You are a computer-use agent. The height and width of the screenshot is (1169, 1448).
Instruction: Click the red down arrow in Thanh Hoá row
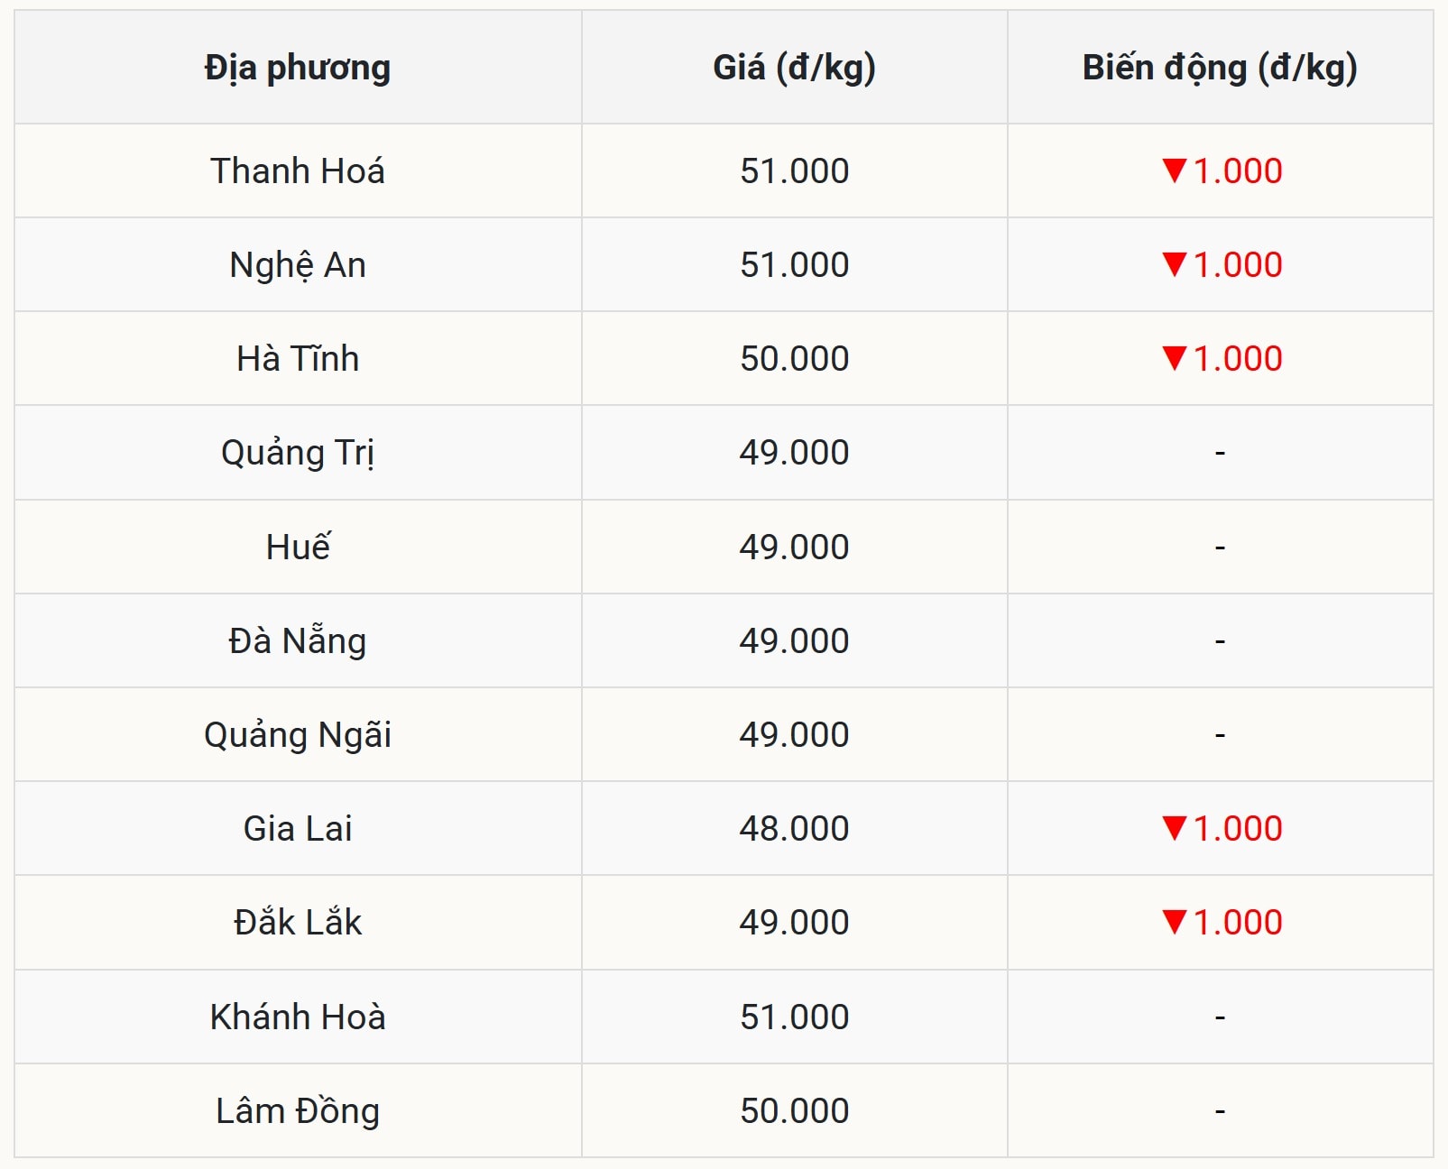click(x=1174, y=170)
